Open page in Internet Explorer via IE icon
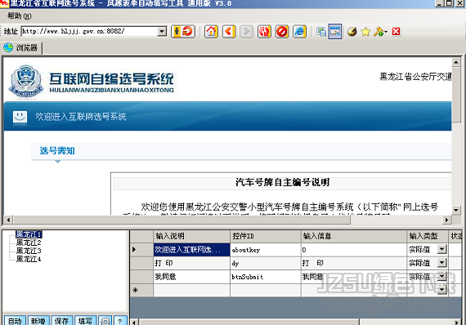 [299, 32]
